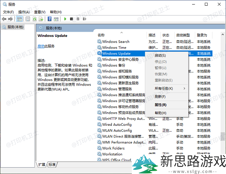Select the Workstation service name

tap(112, 154)
